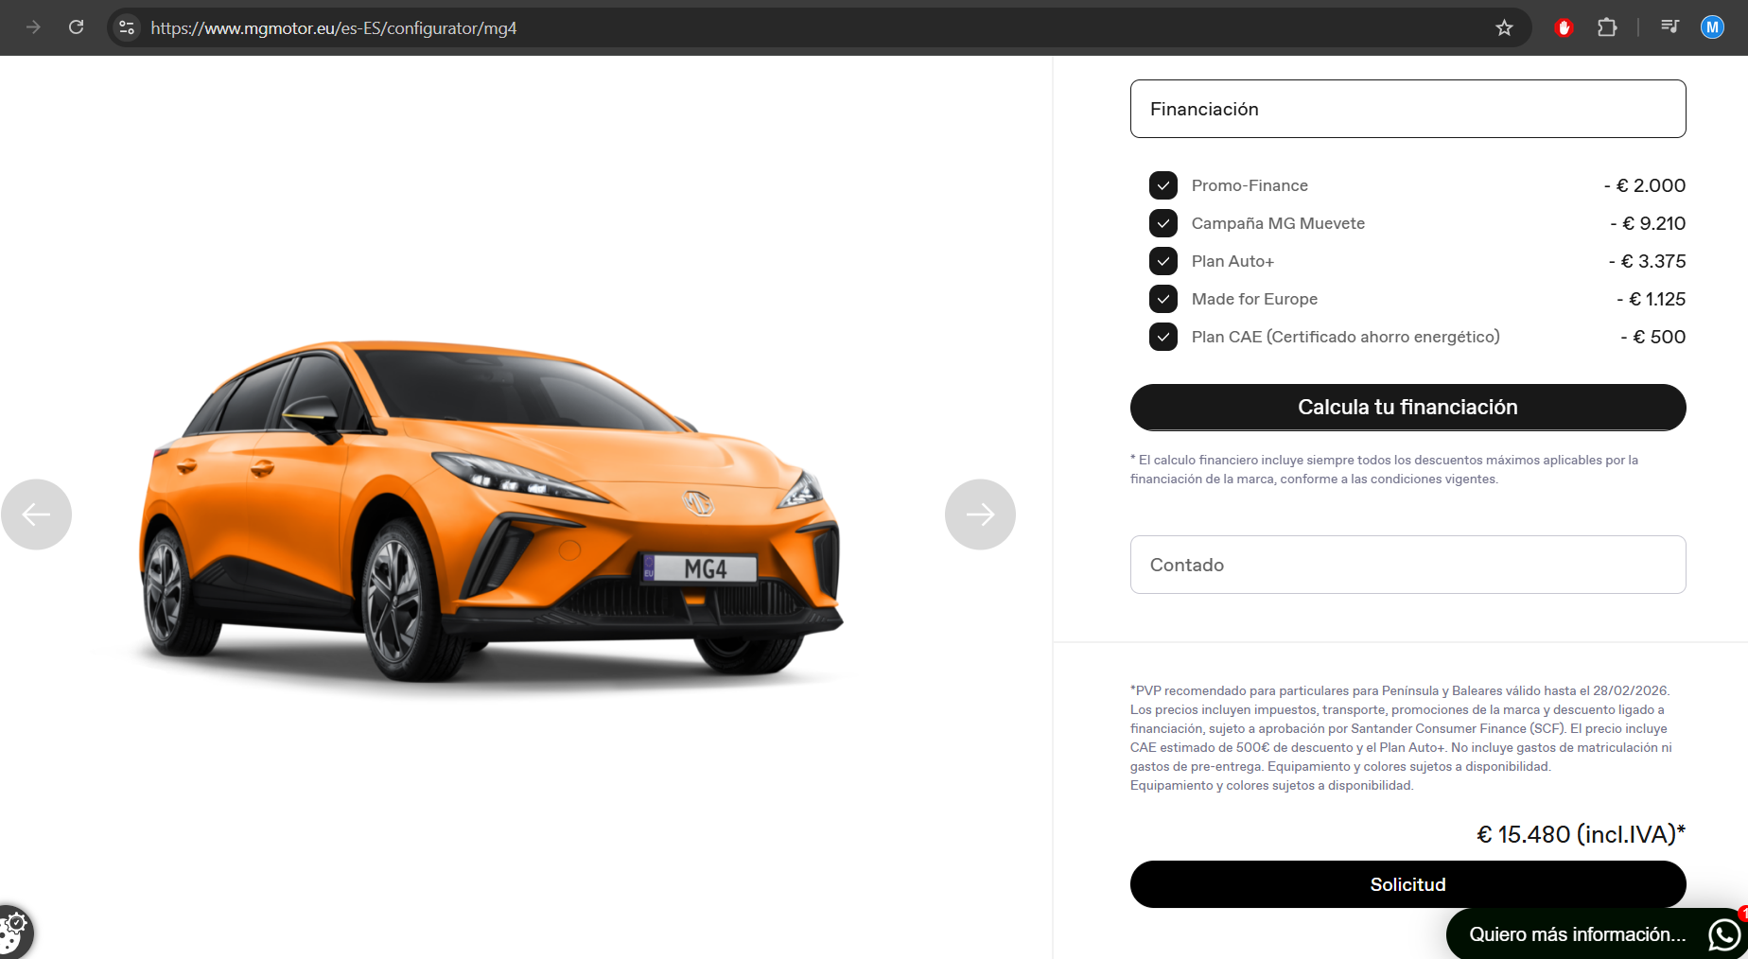1748x959 pixels.
Task: Click the calculo financiero footnote text
Action: [x=1384, y=469]
